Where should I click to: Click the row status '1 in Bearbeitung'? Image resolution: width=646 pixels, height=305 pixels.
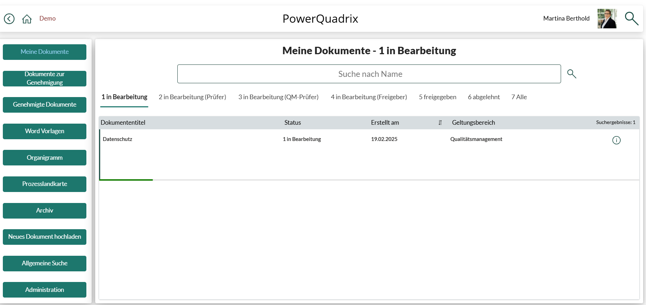click(x=302, y=139)
